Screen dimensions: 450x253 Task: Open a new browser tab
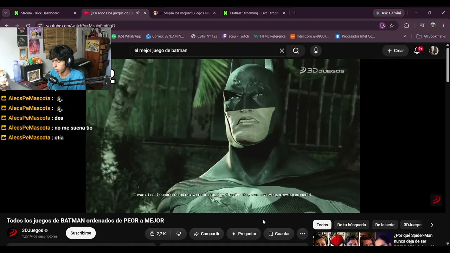click(295, 13)
